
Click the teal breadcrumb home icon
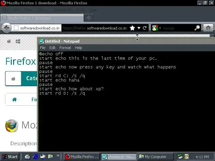pos(14,99)
